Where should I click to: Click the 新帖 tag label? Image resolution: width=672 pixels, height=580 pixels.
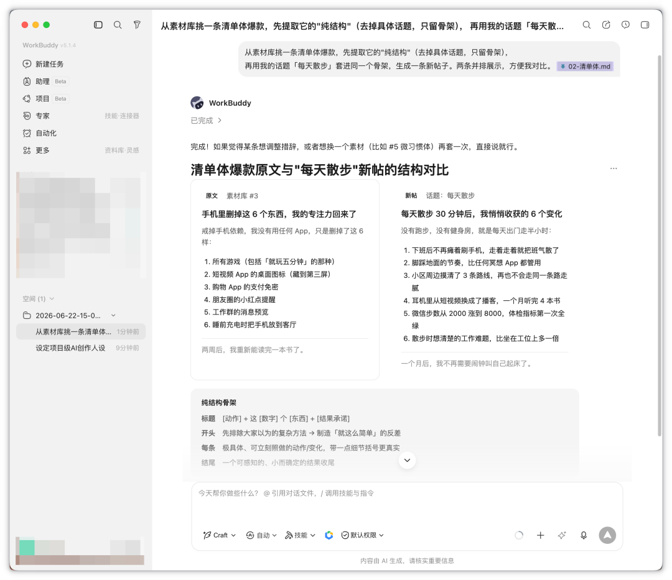[x=411, y=196]
